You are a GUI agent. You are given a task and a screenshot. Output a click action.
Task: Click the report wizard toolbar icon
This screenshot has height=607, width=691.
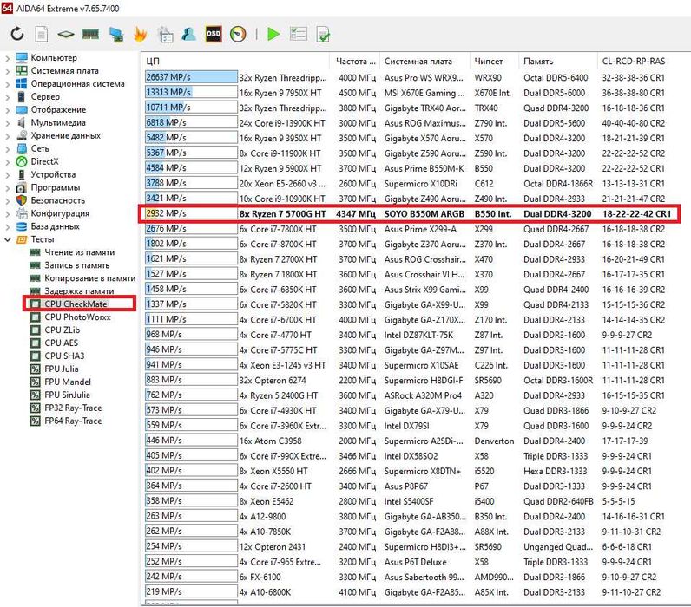tap(165, 35)
